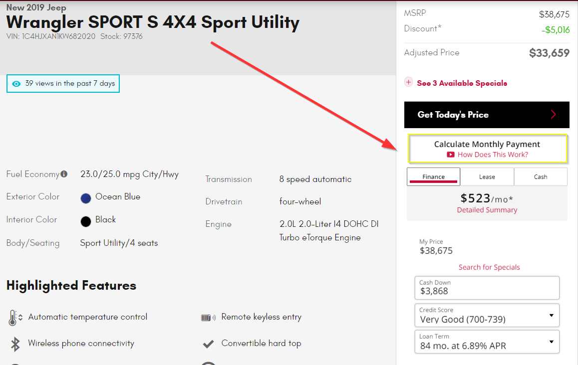The image size is (578, 365).
Task: Select the Finance payment tab
Action: pos(433,177)
